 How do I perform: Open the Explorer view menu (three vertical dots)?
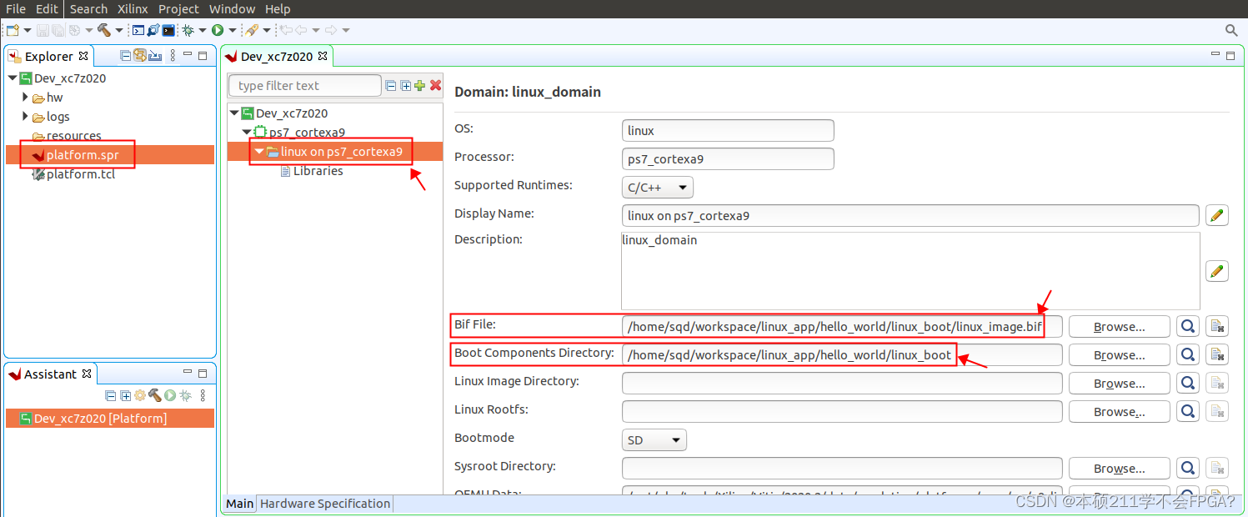pyautogui.click(x=173, y=55)
